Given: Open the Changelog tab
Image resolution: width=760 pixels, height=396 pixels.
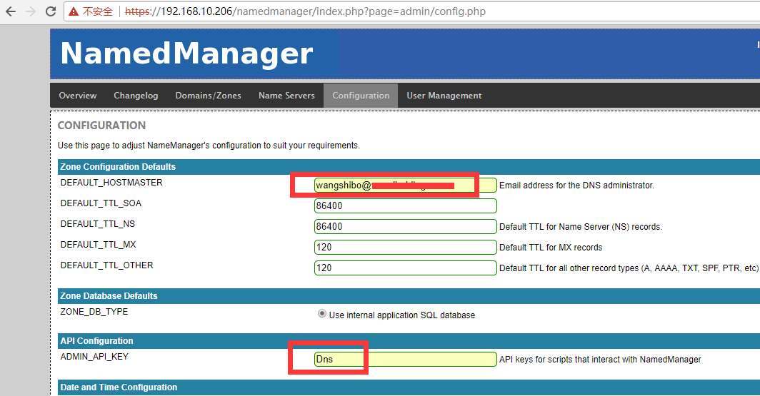Looking at the screenshot, I should (136, 96).
